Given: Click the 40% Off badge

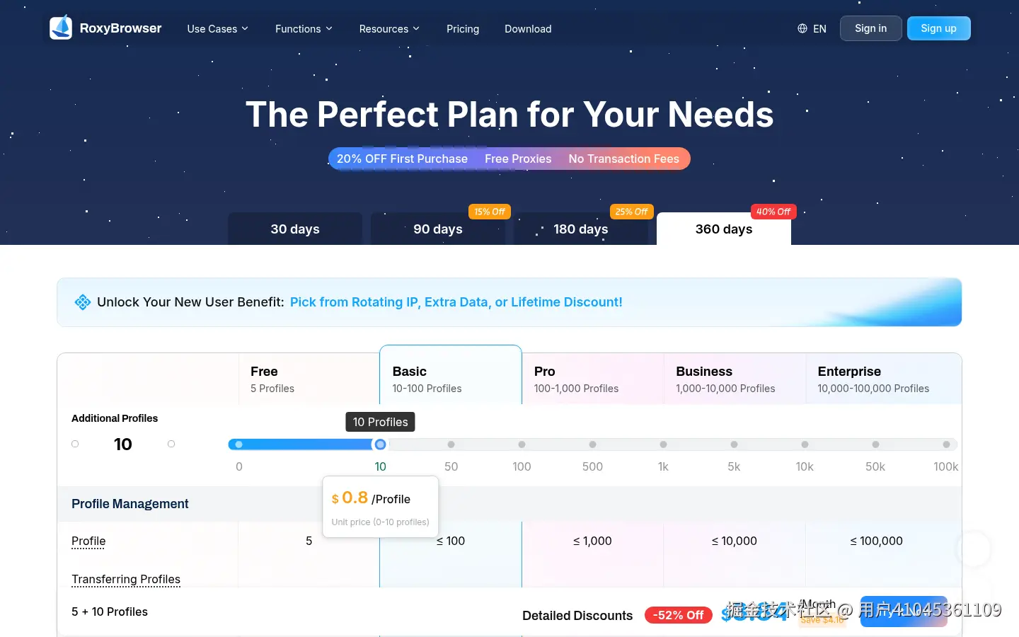Looking at the screenshot, I should 773,212.
